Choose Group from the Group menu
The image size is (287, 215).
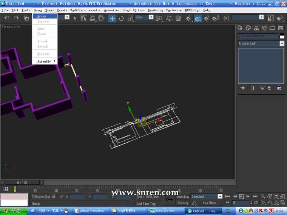[42, 16]
